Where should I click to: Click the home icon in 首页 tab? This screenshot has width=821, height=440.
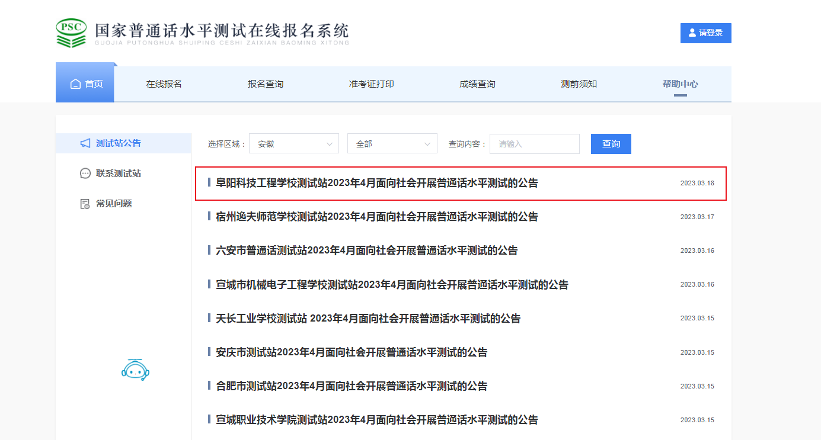(x=75, y=84)
